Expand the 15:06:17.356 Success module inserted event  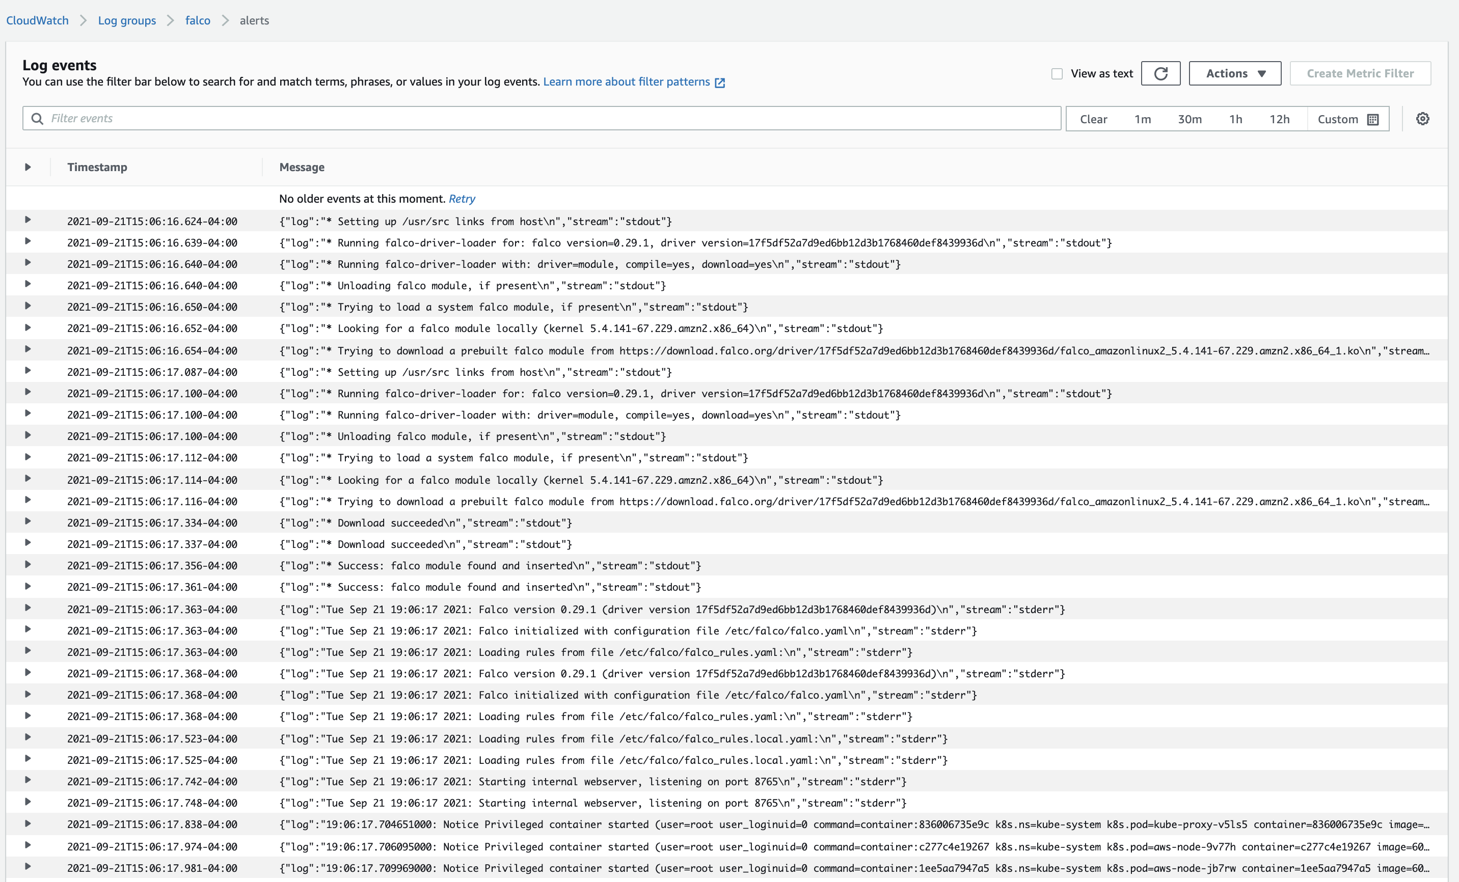tap(28, 564)
